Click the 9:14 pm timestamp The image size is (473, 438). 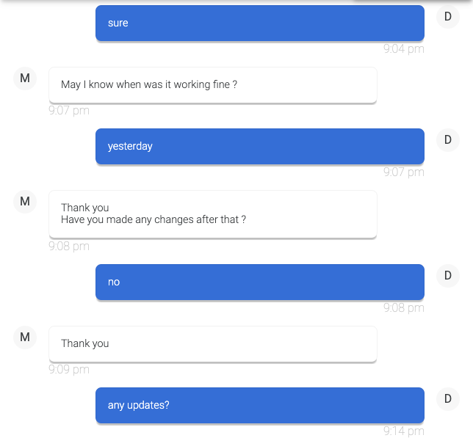[403, 431]
